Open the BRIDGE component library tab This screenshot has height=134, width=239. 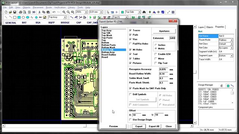tap(65, 23)
